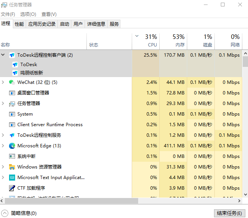Switch to the 性能 tab
Image resolution: width=248 pixels, height=218 pixels.
point(19,24)
